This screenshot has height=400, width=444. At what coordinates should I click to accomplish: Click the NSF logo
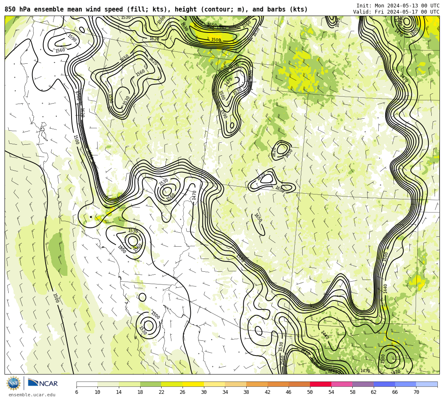[x=13, y=383]
